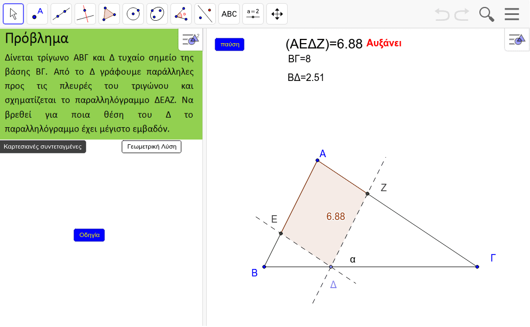Select the Angle tool
Image resolution: width=530 pixels, height=327 pixels.
(x=181, y=14)
